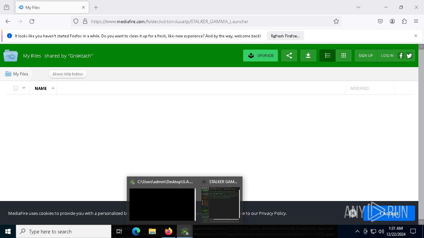Image resolution: width=424 pixels, height=238 pixels.
Task: Open the notifications center icon
Action: [413, 231]
